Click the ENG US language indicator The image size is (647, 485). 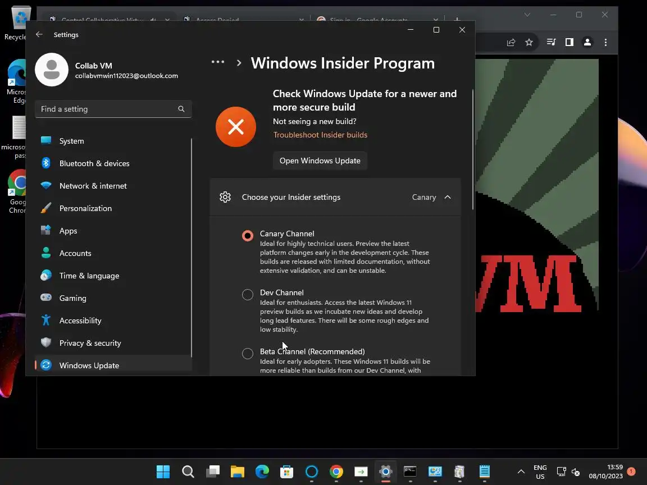pos(540,472)
